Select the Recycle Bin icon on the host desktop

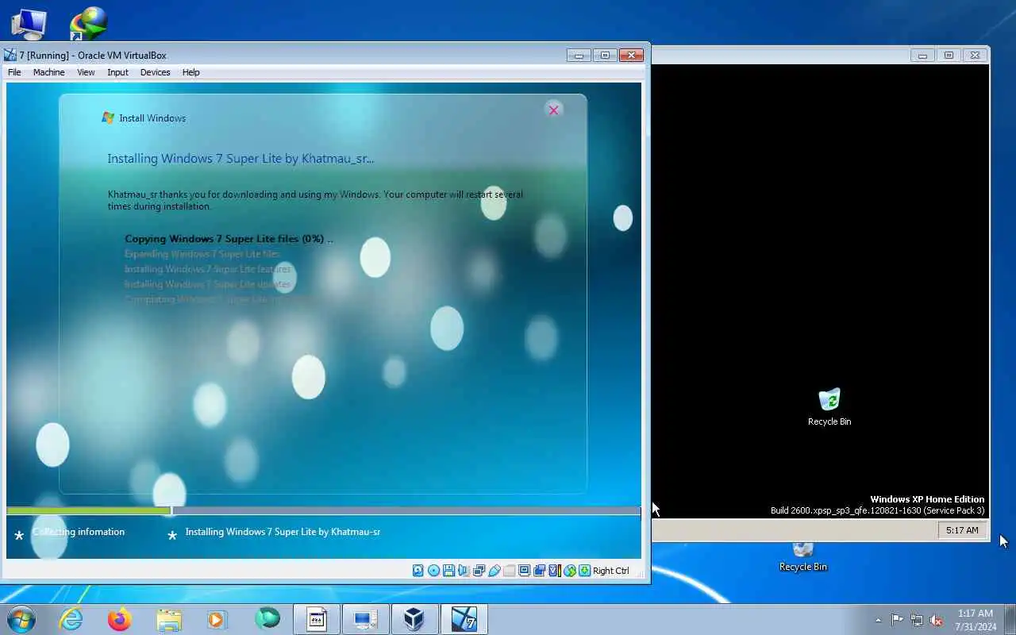click(x=803, y=555)
